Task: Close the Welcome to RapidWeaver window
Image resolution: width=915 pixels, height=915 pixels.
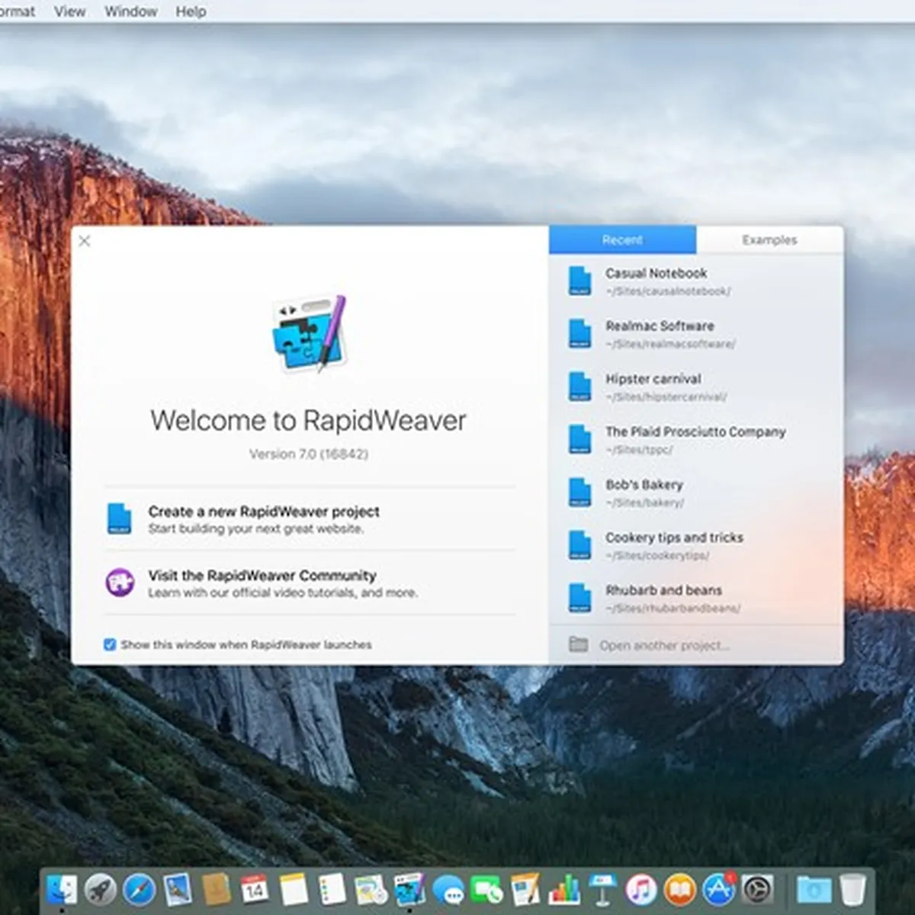Action: click(x=85, y=241)
